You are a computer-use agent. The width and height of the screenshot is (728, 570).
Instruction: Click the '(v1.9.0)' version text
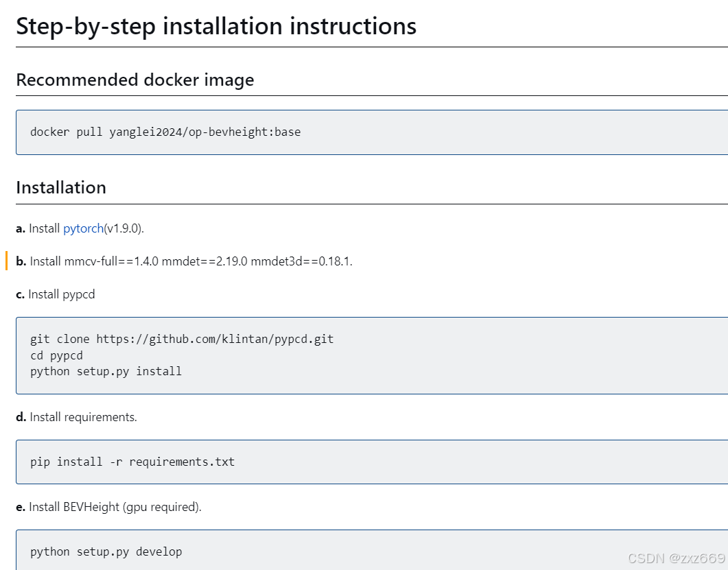click(124, 228)
